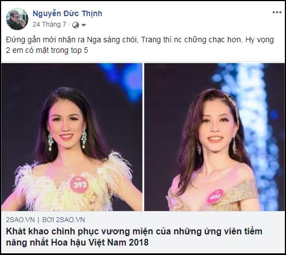
Task: Open the three-dot post options menu
Action: click(x=277, y=12)
